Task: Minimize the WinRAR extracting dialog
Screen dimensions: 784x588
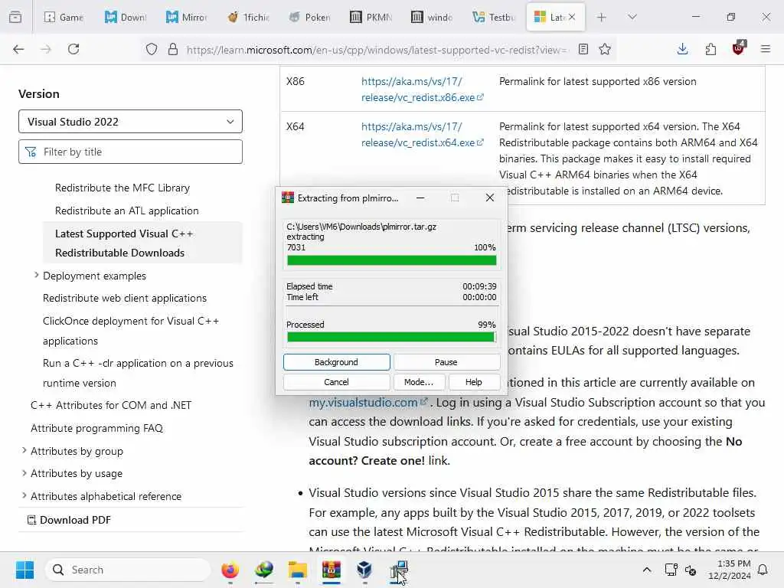Action: [x=420, y=198]
